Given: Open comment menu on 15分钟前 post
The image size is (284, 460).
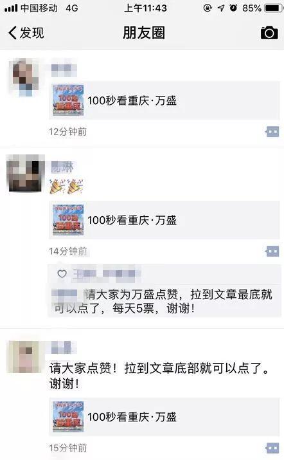Looking at the screenshot, I should (272, 448).
